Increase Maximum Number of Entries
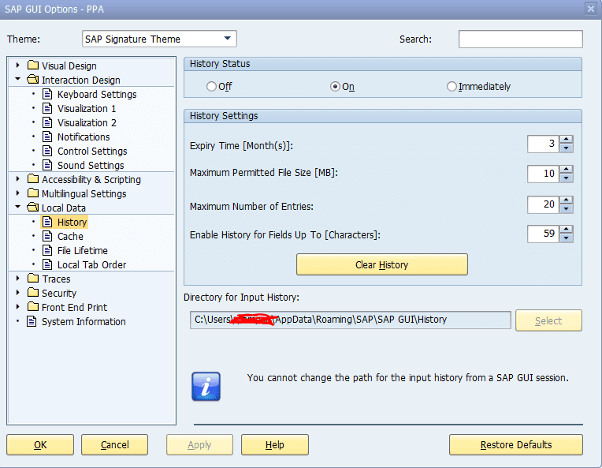The image size is (602, 468). coord(567,200)
